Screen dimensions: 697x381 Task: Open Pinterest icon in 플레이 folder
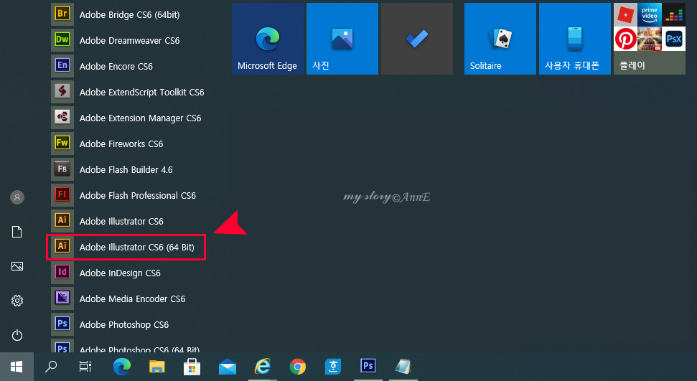tap(625, 39)
